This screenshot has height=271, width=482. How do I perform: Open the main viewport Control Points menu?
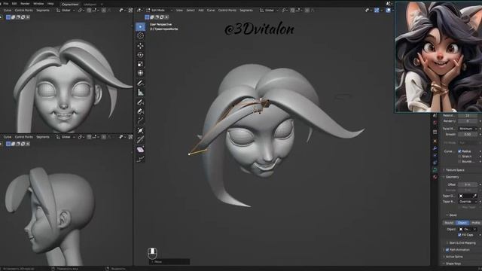point(227,10)
